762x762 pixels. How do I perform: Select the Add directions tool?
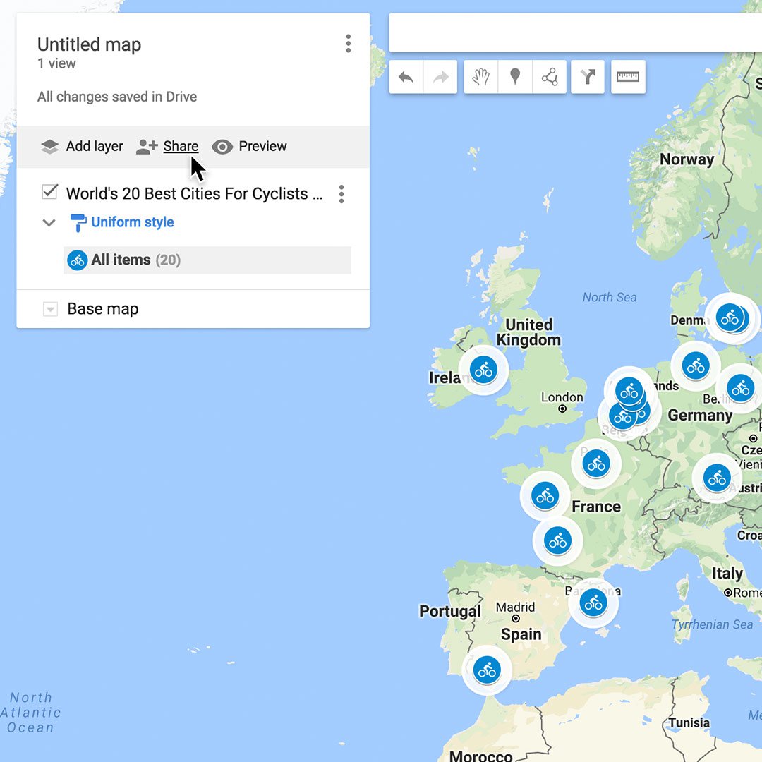click(x=588, y=77)
